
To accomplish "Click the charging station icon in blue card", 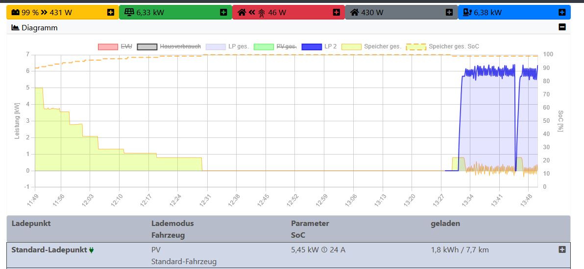I will click(x=467, y=13).
